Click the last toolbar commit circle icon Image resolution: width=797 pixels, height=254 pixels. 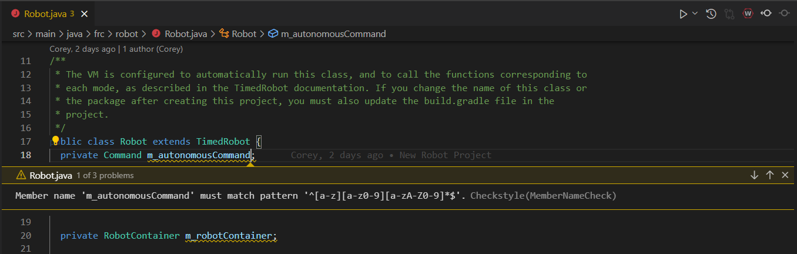click(x=784, y=14)
